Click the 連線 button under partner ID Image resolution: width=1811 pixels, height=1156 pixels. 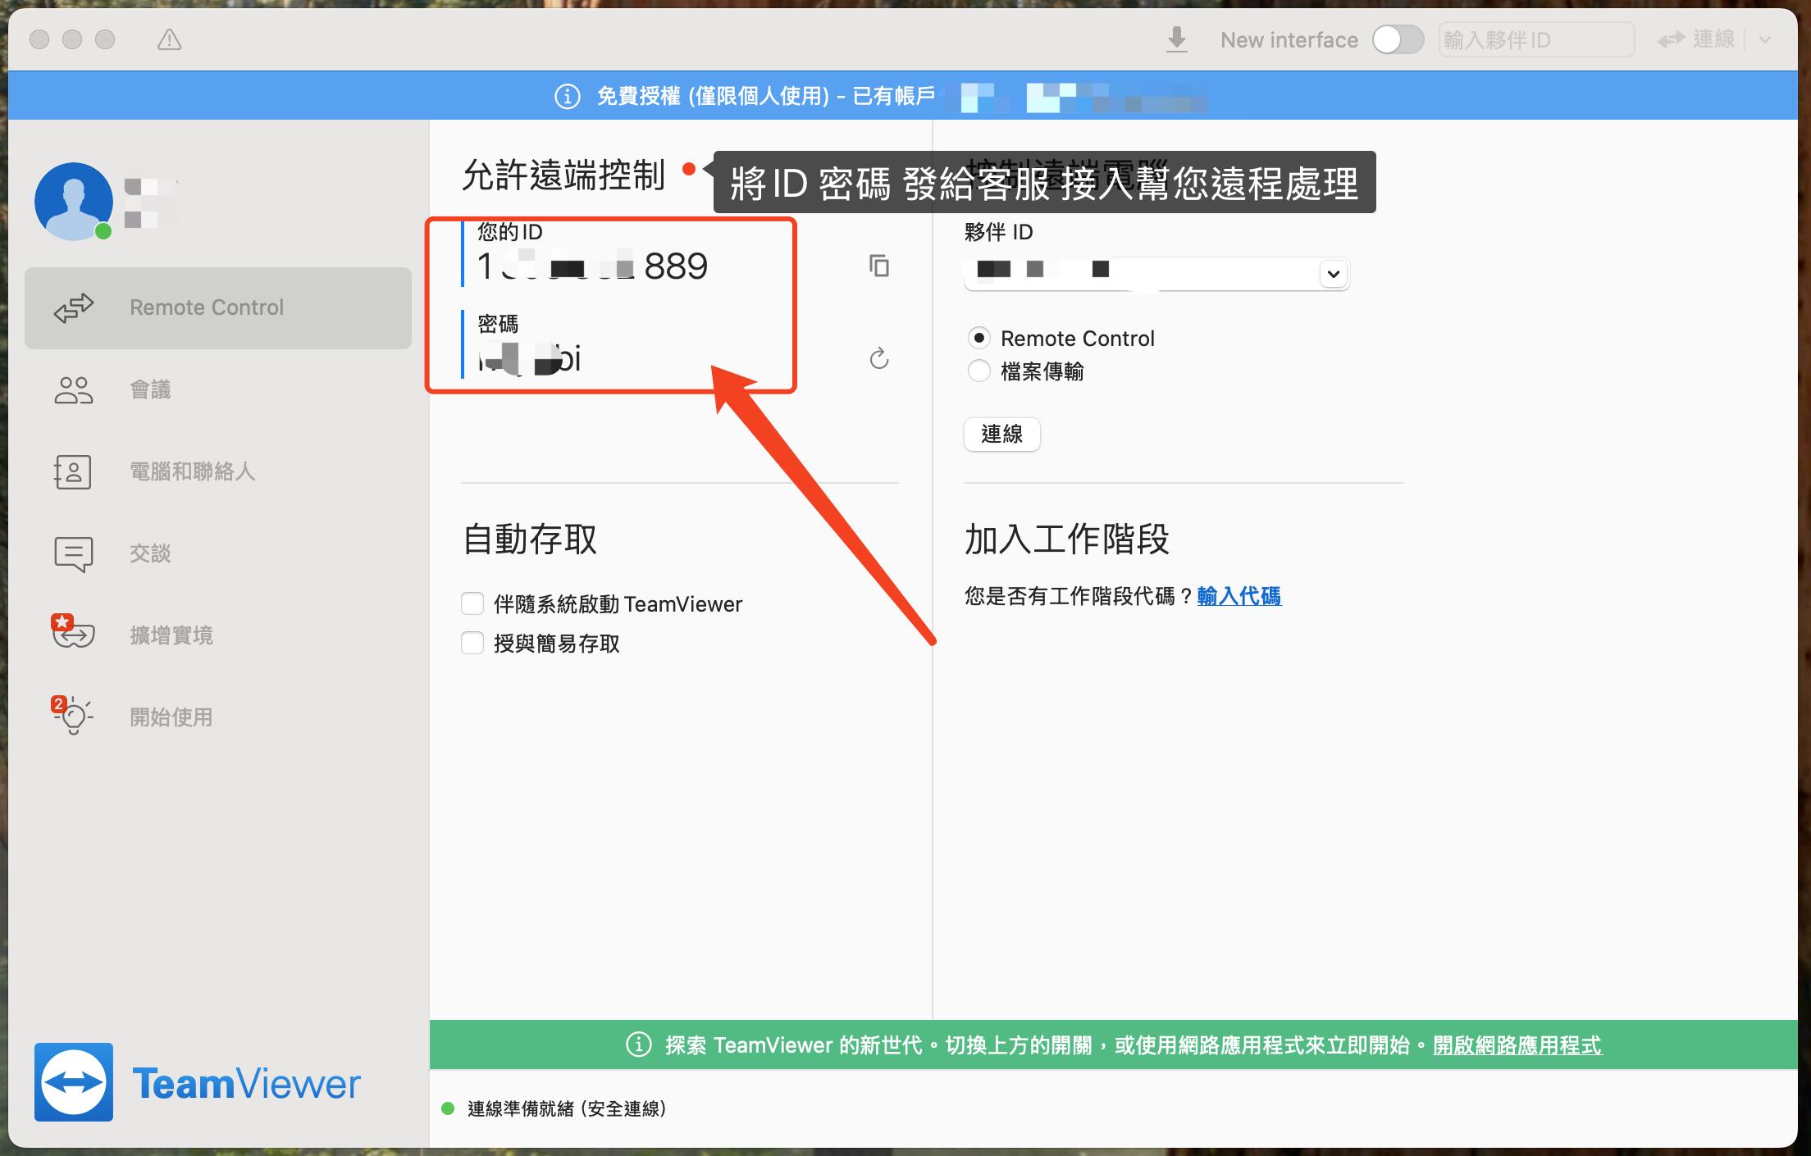pos(1002,434)
